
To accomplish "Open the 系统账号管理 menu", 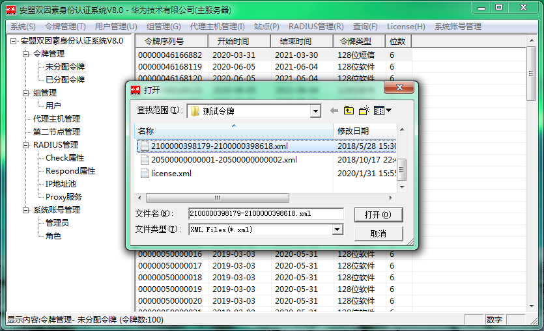I will point(457,27).
